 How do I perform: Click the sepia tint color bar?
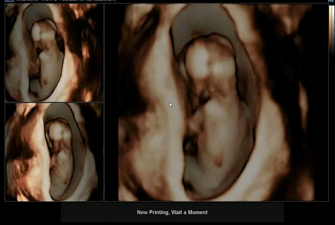point(330,30)
